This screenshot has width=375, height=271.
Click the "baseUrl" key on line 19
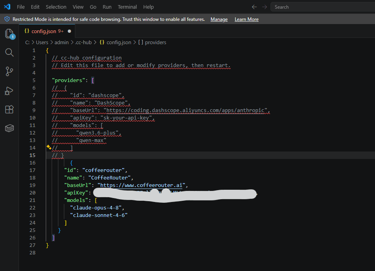tap(78, 185)
